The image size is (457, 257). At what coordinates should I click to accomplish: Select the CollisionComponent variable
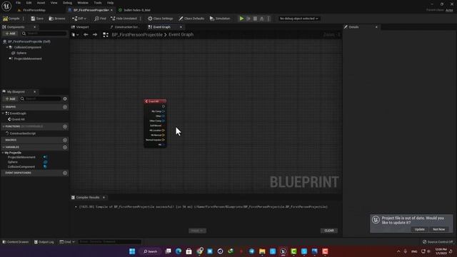coord(21,166)
